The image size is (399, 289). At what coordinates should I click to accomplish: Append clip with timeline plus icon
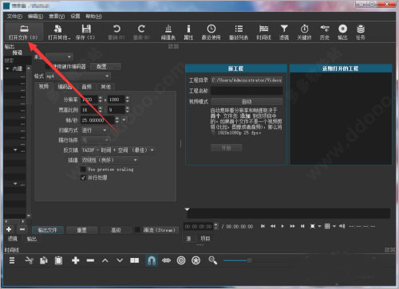click(76, 260)
